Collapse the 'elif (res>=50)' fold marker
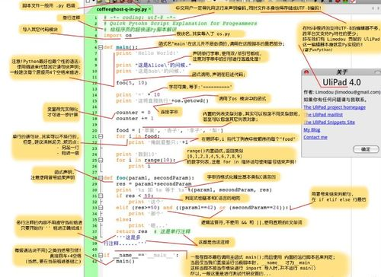The width and height of the screenshot is (381, 277). click(x=101, y=208)
